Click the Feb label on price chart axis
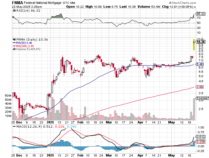 80,122
